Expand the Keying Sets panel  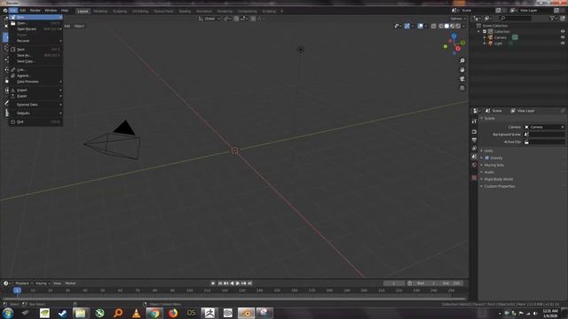[494, 165]
